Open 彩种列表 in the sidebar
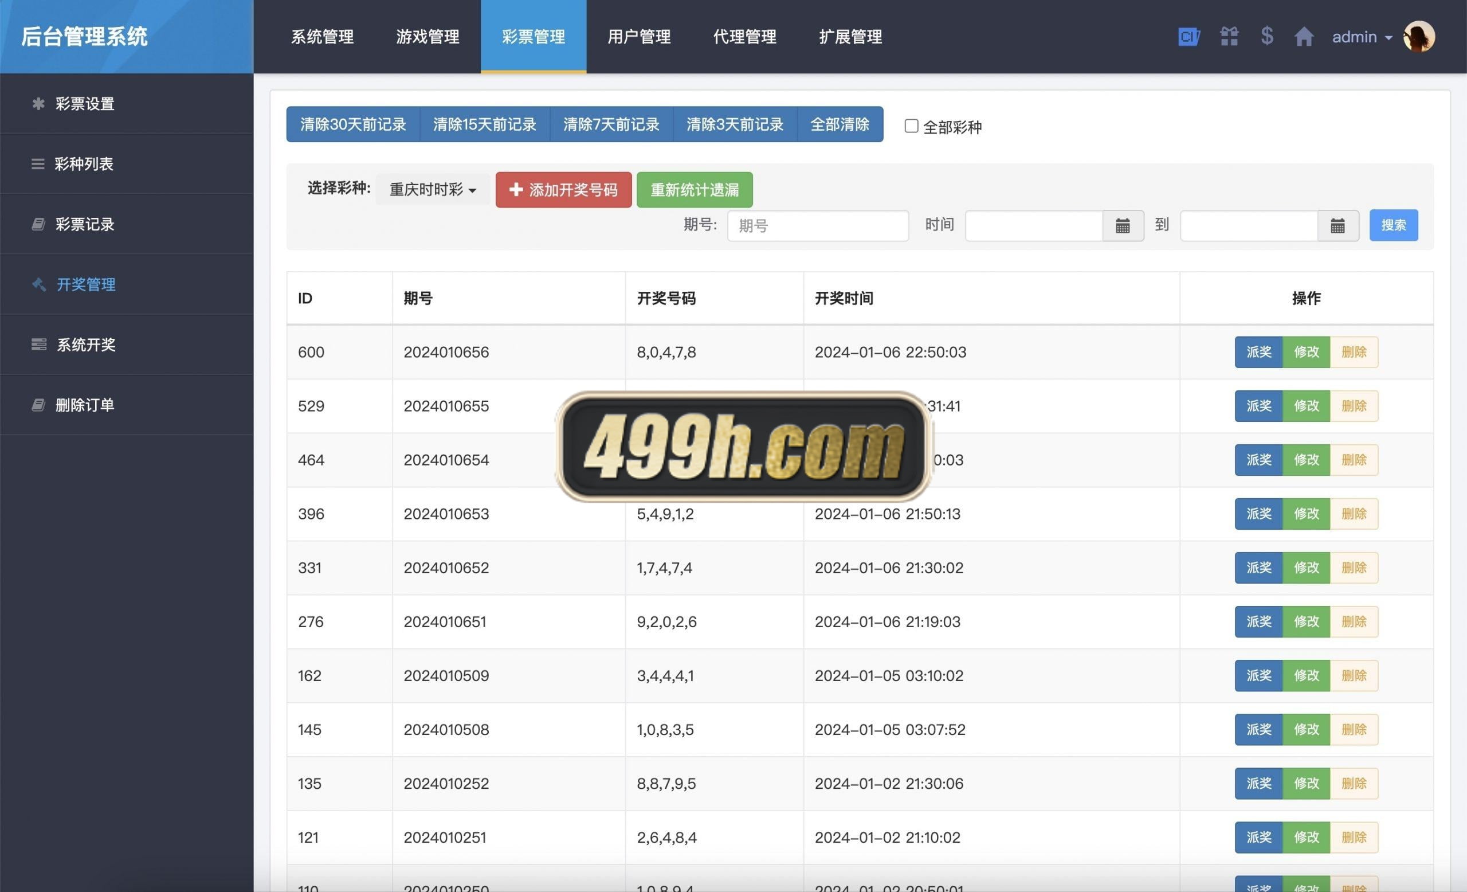The height and width of the screenshot is (892, 1467). click(x=126, y=164)
